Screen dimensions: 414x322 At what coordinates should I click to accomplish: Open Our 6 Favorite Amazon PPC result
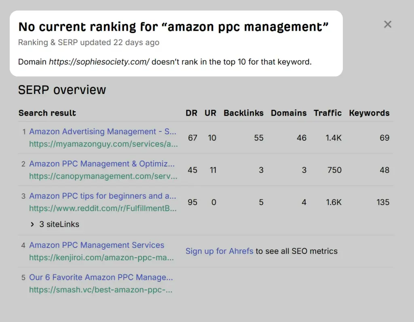pos(101,278)
